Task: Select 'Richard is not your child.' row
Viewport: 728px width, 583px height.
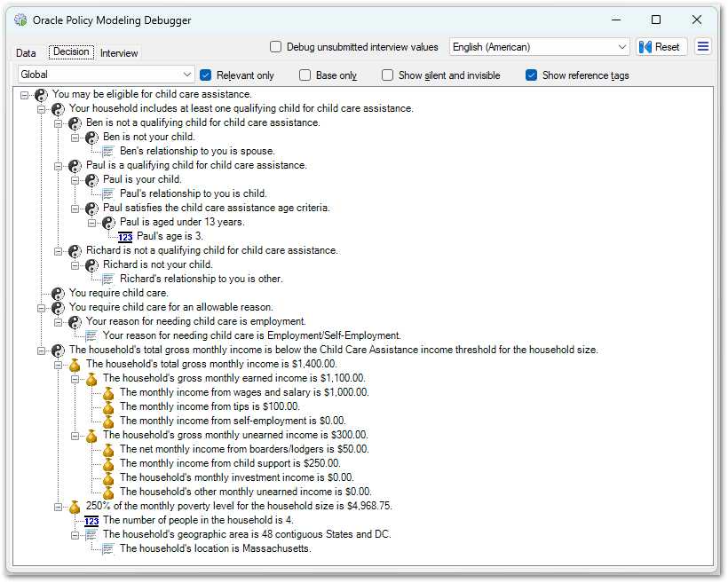Action: tap(158, 265)
